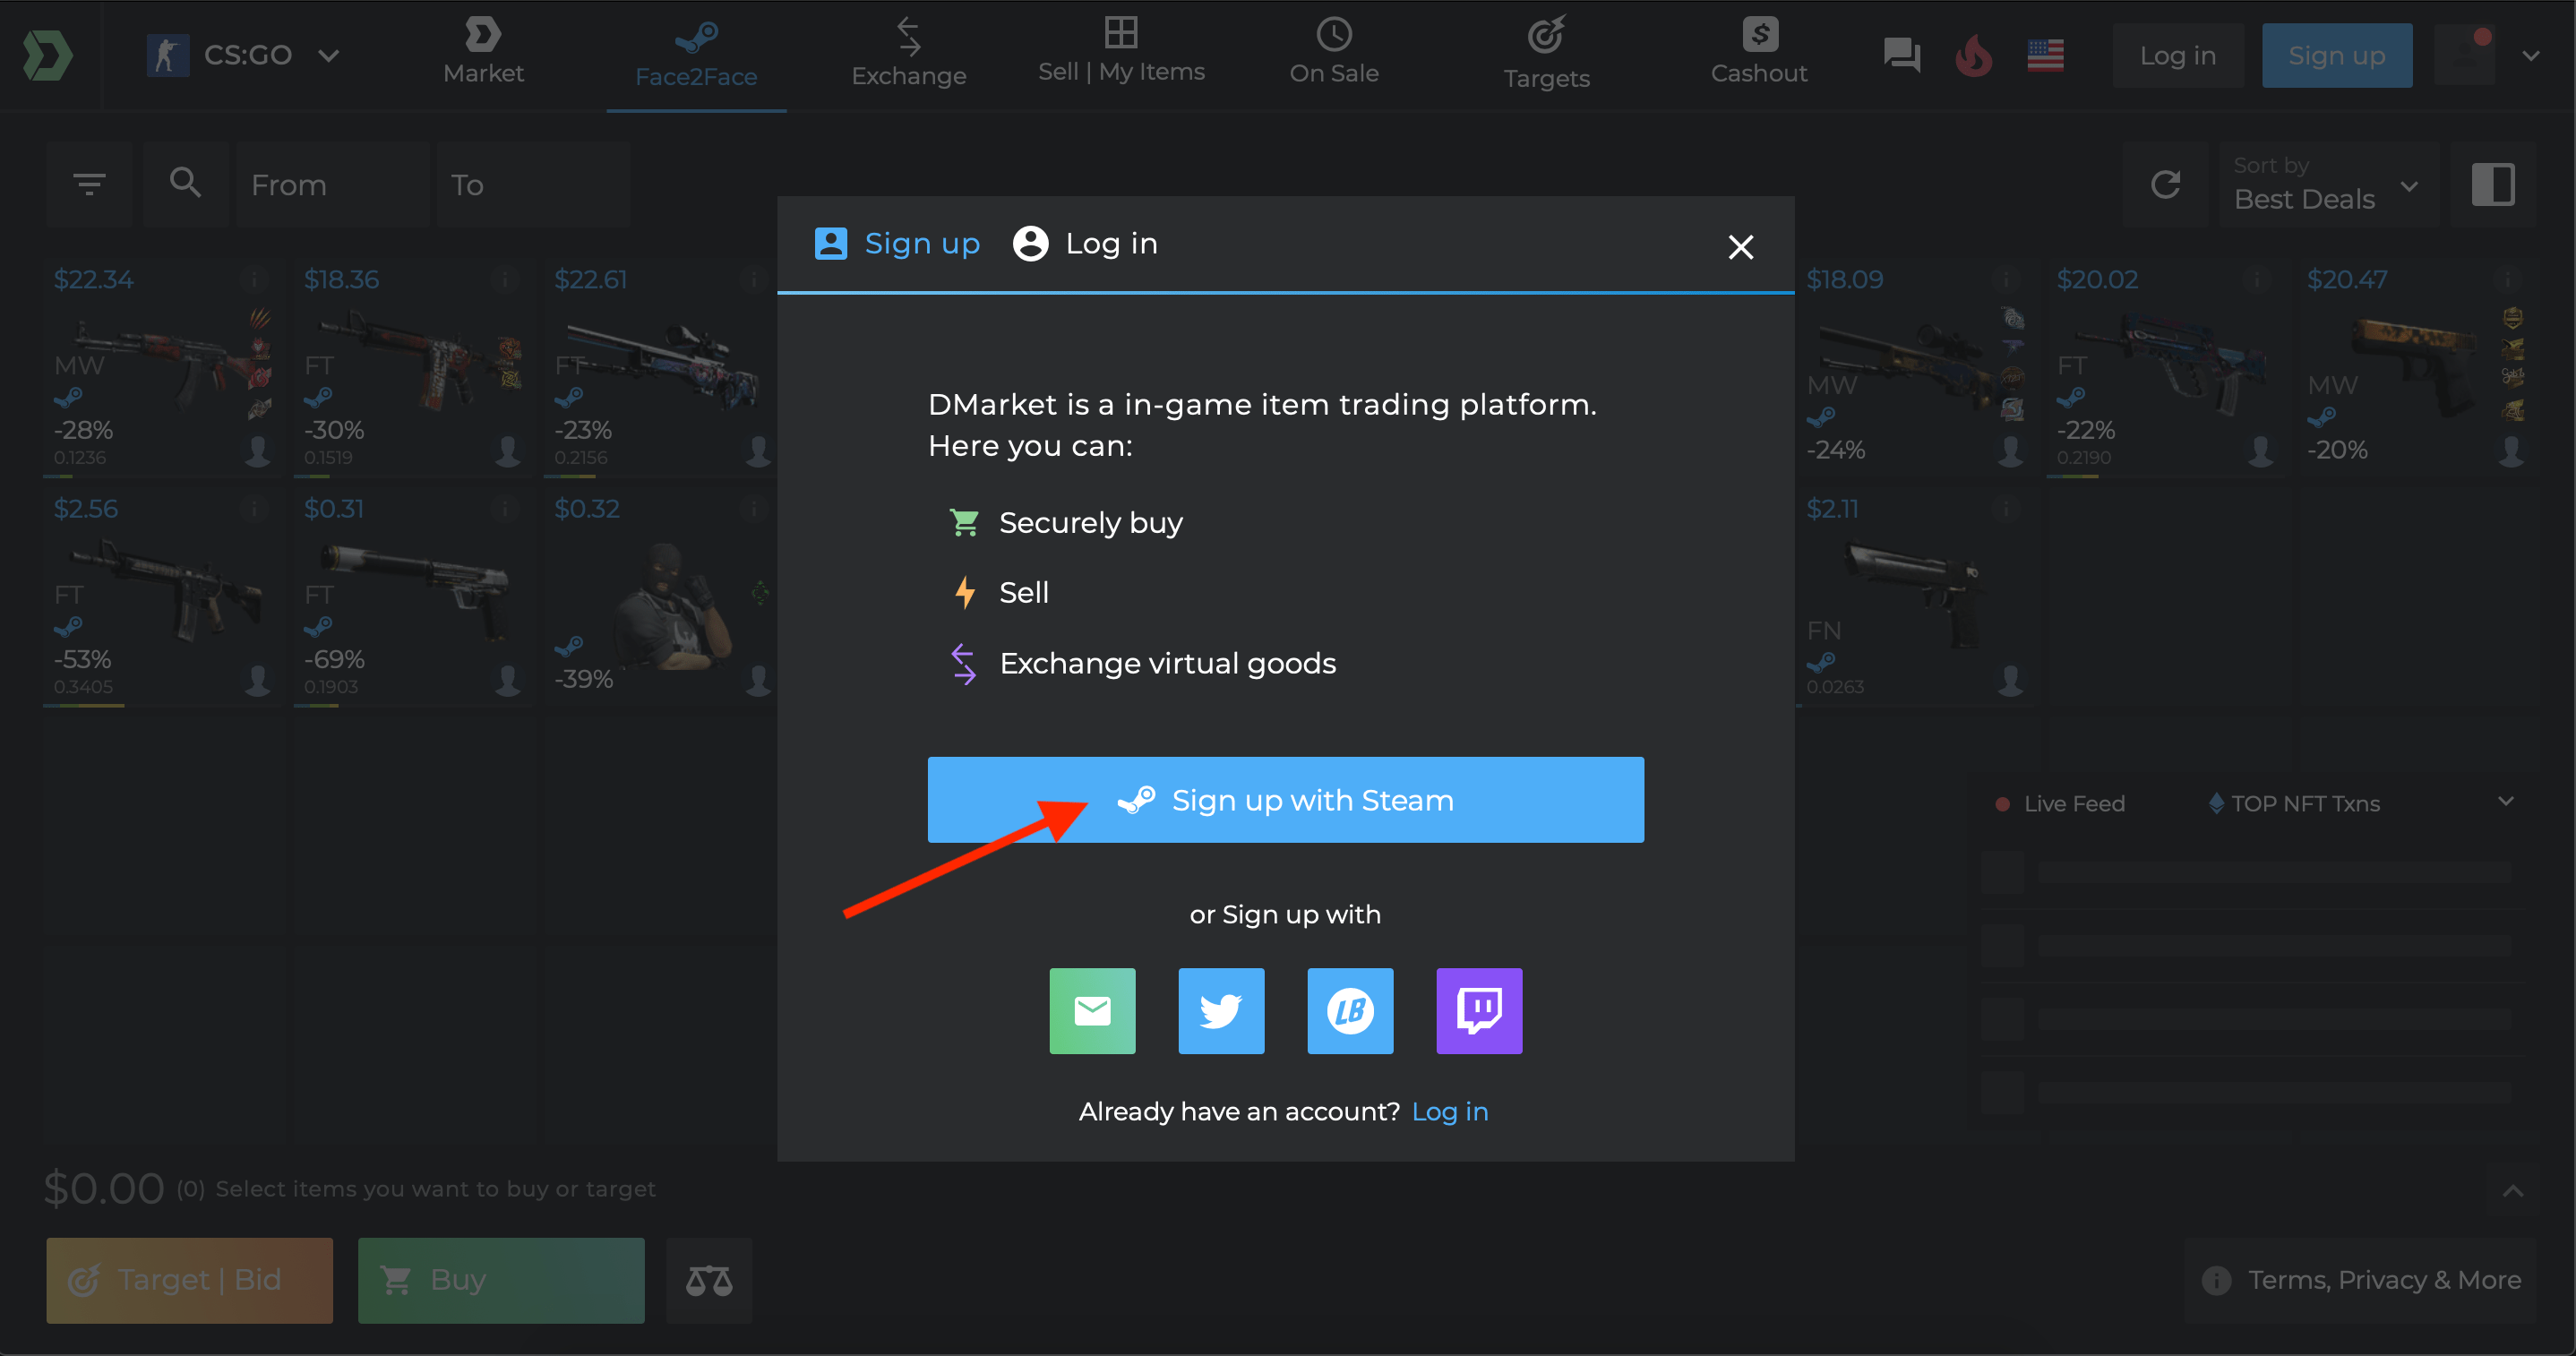The height and width of the screenshot is (1356, 2576).
Task: Click the flame hot deals icon
Action: [x=1973, y=56]
